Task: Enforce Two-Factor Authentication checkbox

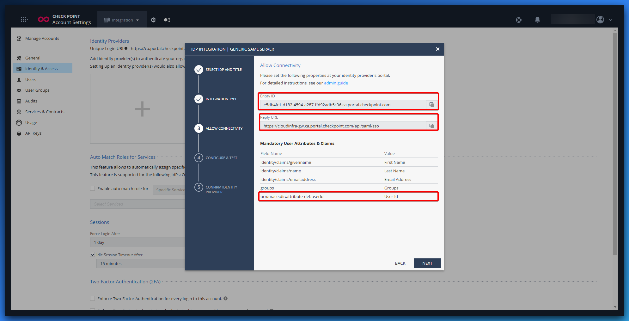Action: tap(93, 299)
